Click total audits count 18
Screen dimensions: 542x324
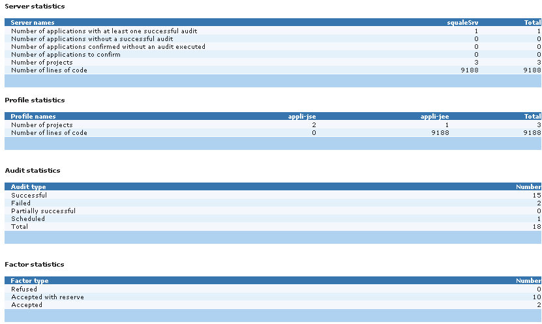tap(537, 227)
